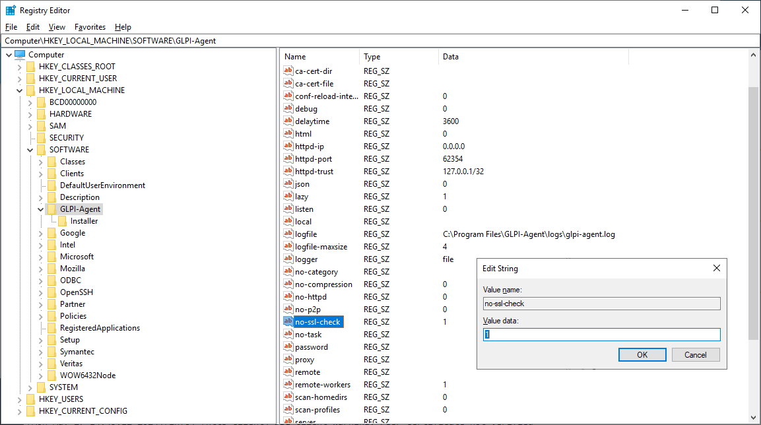The image size is (761, 425).
Task: Select the RegisteredApplications key
Action: [x=100, y=328]
